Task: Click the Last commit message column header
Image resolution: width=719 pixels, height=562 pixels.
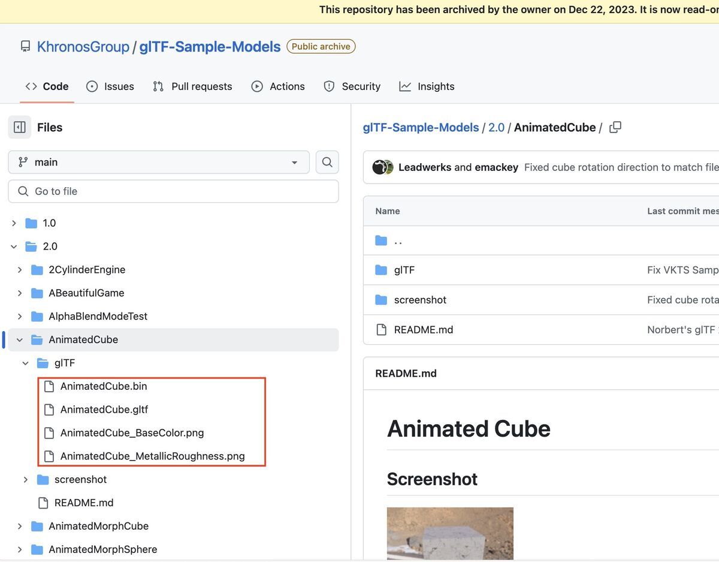Action: 683,211
